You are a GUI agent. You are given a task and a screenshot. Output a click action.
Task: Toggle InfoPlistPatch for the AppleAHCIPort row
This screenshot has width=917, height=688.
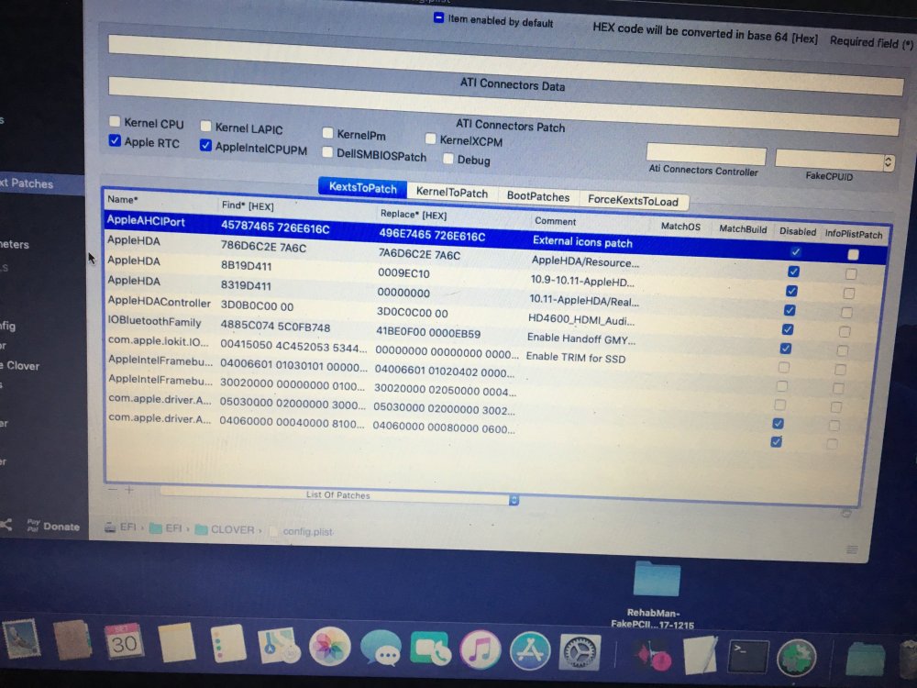[853, 254]
